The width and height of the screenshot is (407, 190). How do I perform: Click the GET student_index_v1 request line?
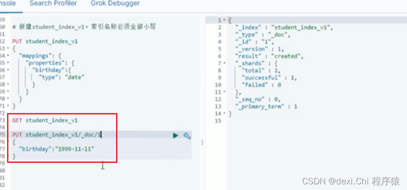click(x=45, y=120)
